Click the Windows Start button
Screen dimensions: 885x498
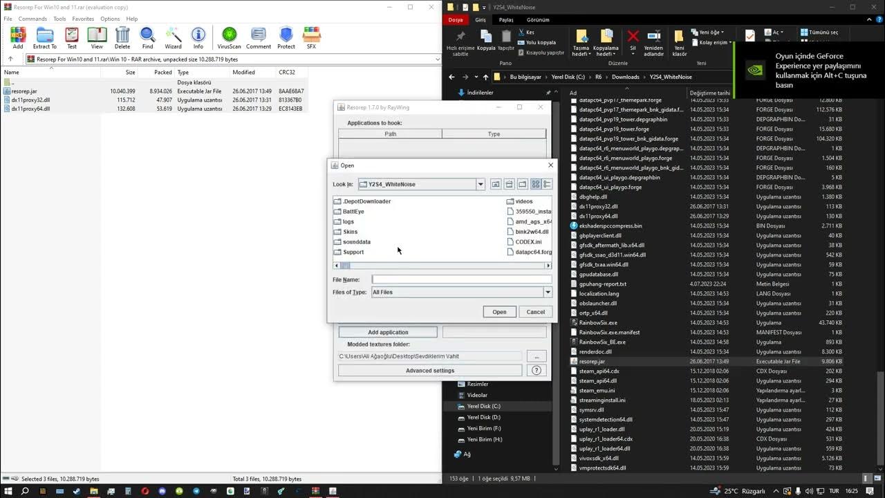tap(8, 491)
